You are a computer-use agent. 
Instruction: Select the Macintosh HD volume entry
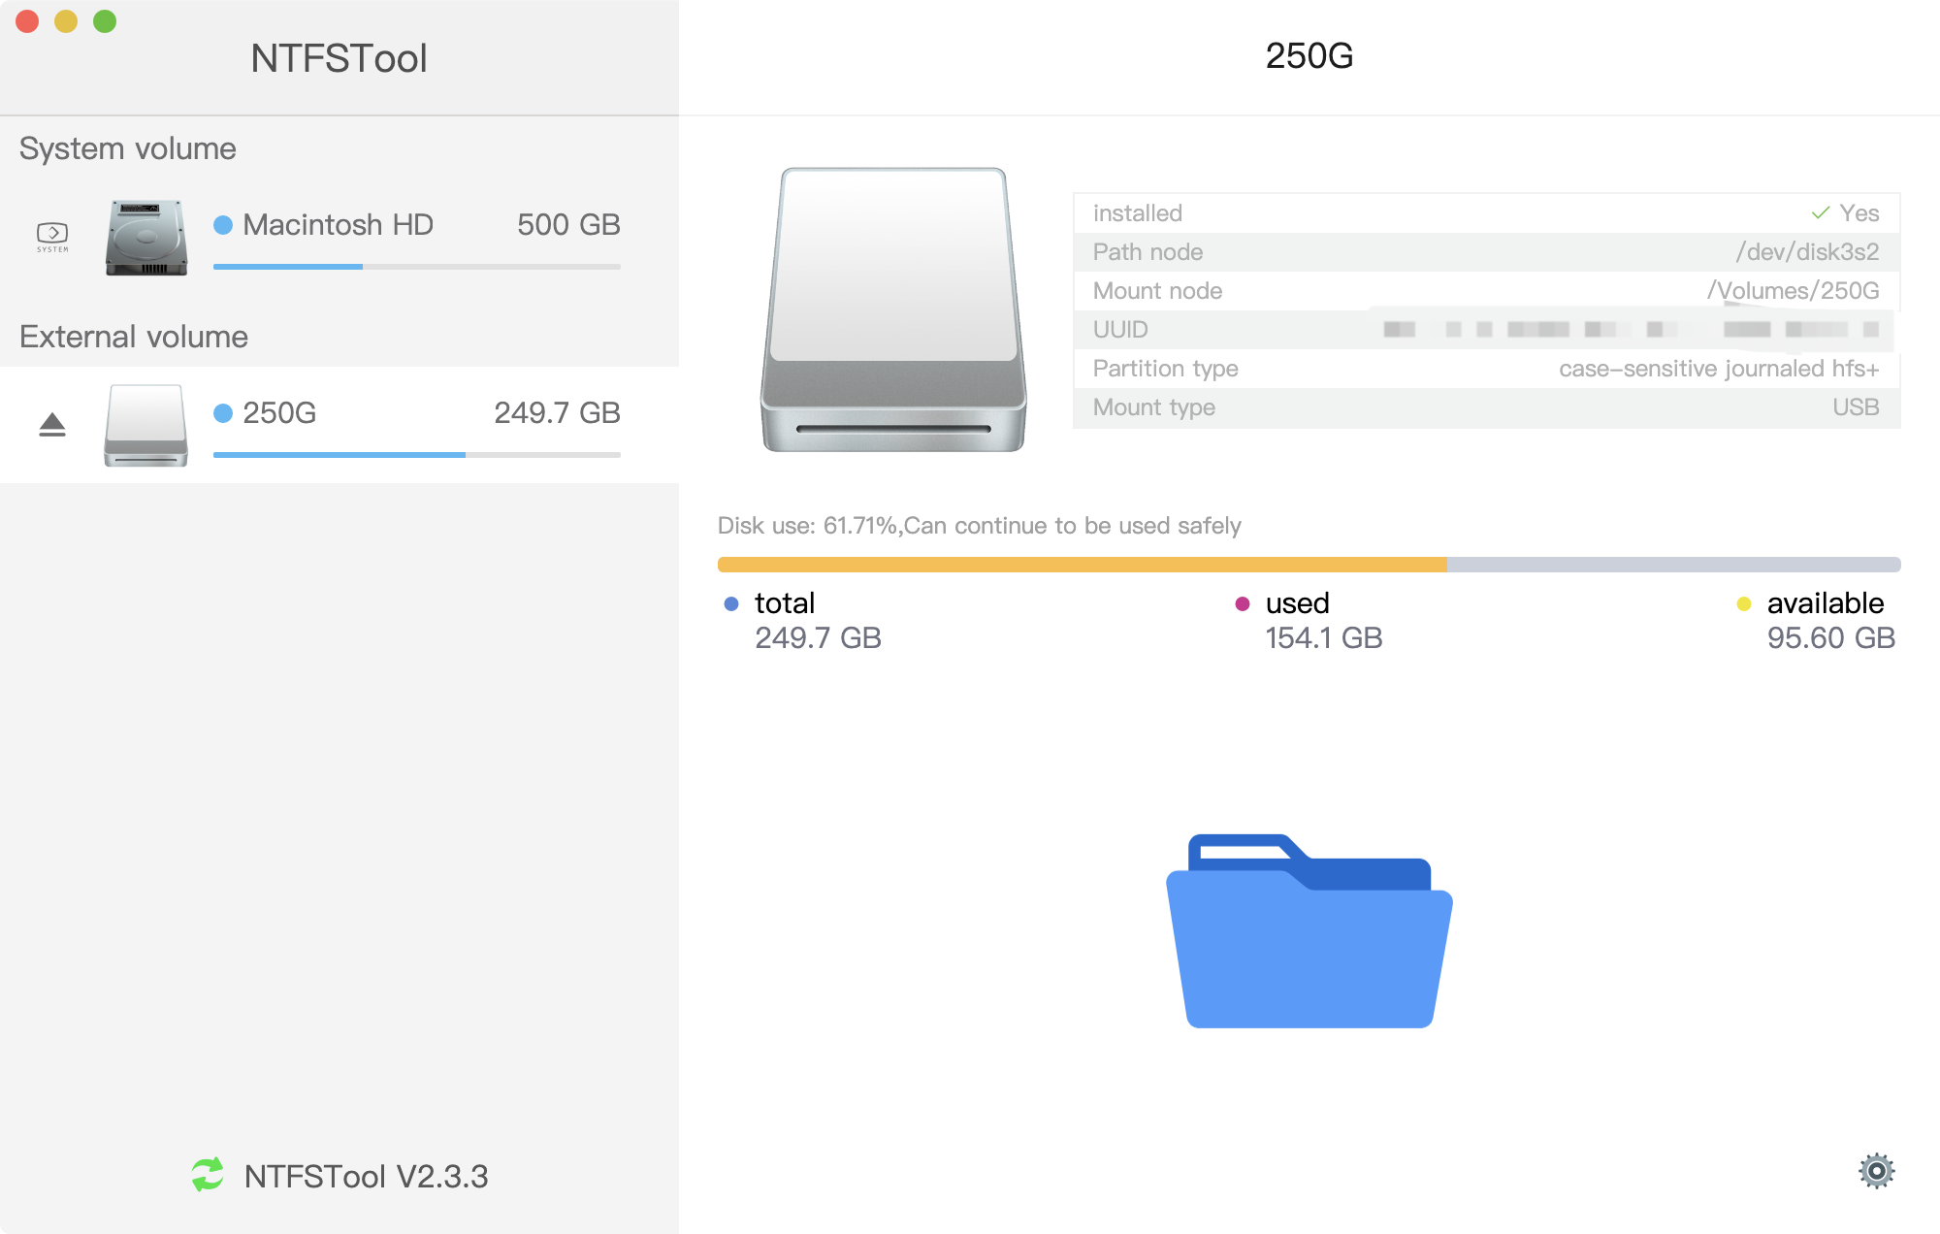(338, 225)
